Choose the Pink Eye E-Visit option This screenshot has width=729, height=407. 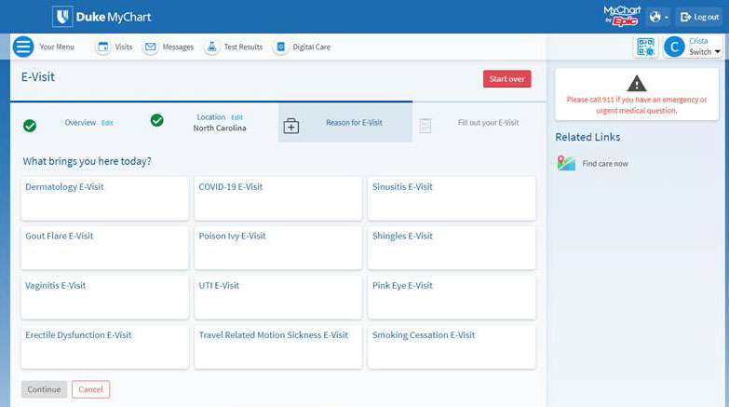[452, 296]
